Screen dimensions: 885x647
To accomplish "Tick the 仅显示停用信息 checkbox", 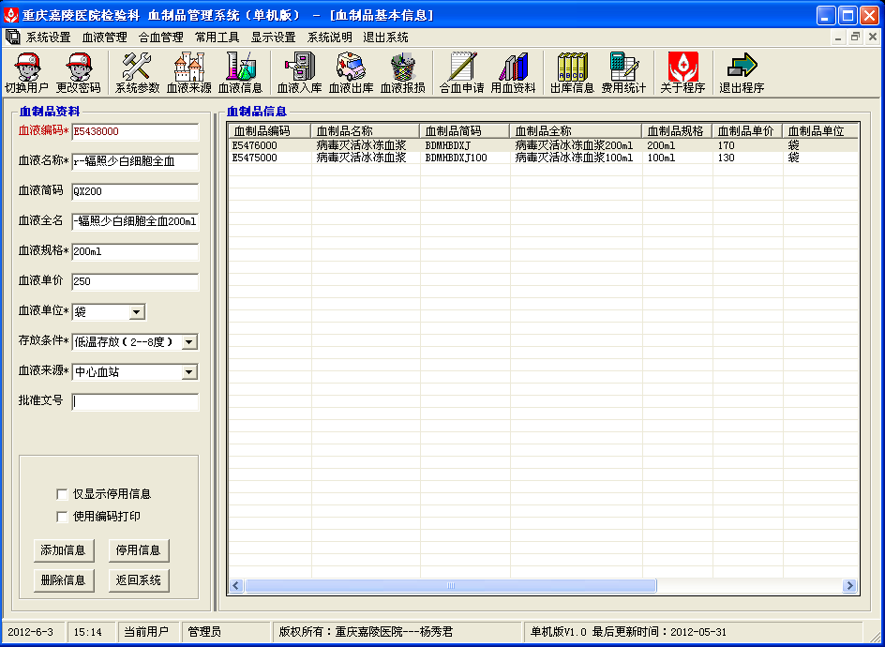I will (x=62, y=494).
